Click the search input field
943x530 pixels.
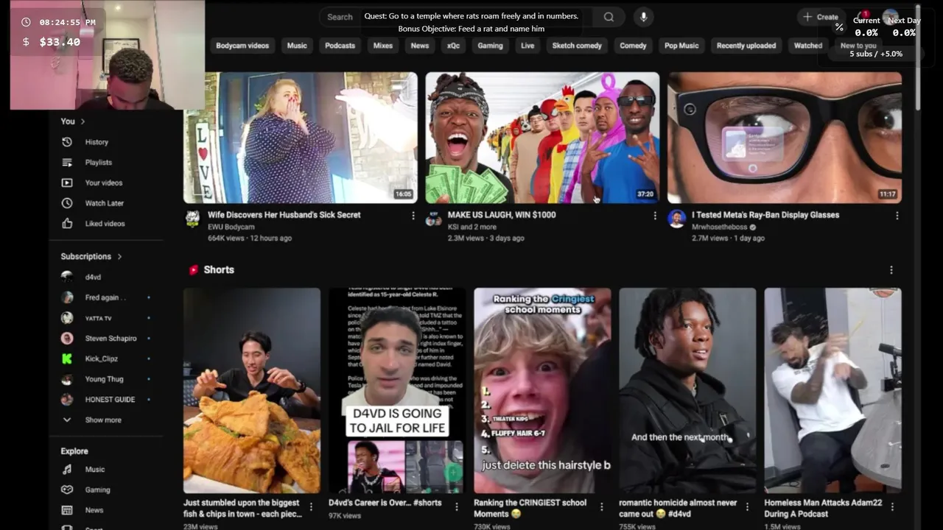(457, 17)
